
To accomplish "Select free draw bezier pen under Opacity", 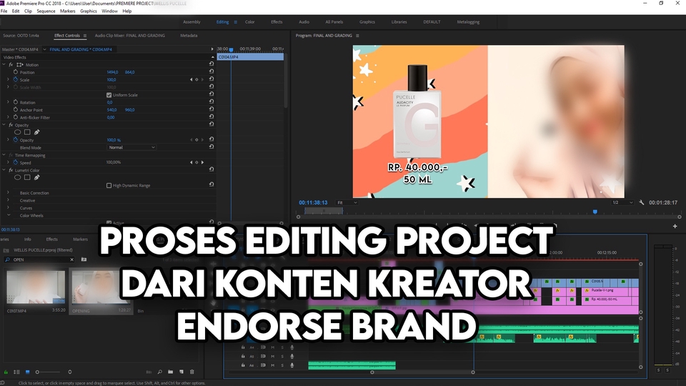I will point(36,132).
